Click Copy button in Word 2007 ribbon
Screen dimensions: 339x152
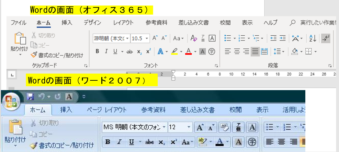(x=41, y=134)
